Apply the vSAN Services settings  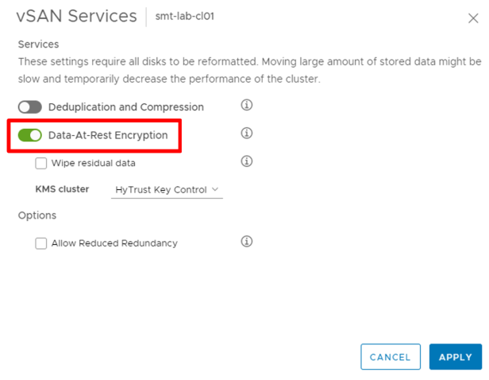455,357
